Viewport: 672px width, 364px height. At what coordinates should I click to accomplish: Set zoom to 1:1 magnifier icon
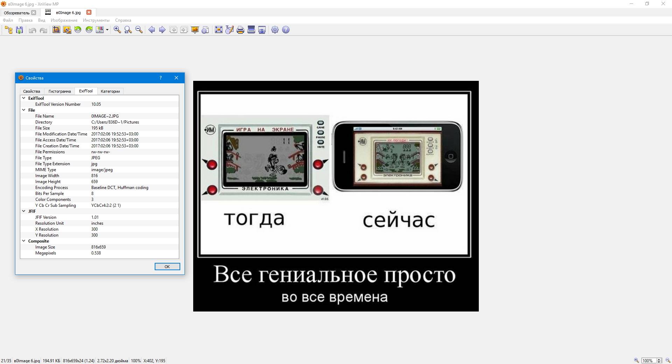pyautogui.click(x=128, y=30)
